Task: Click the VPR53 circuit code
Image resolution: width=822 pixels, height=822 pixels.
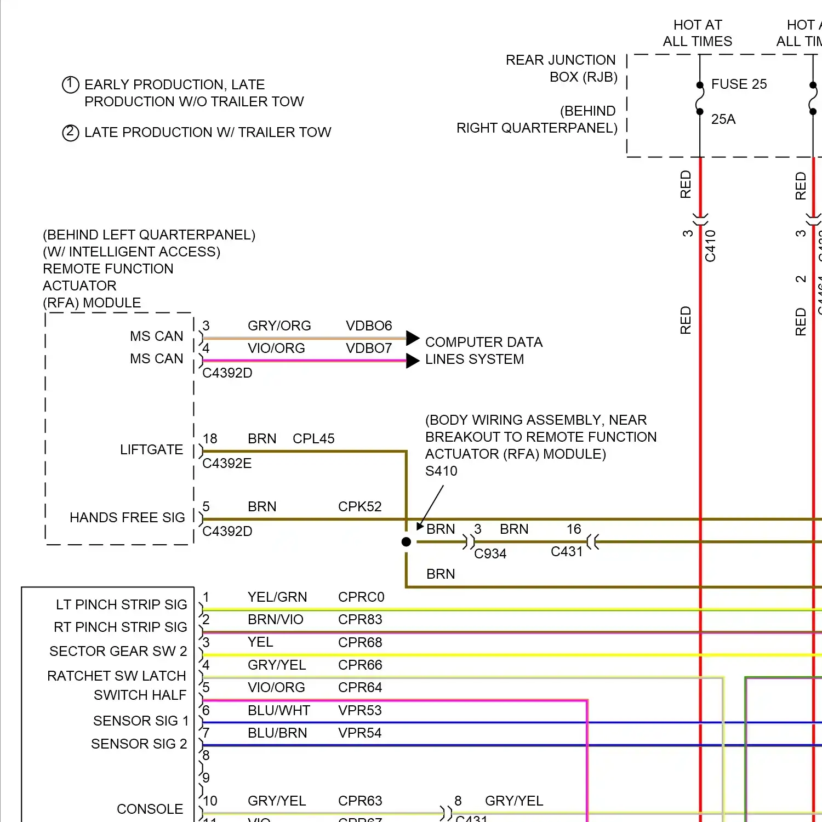Action: click(x=359, y=710)
